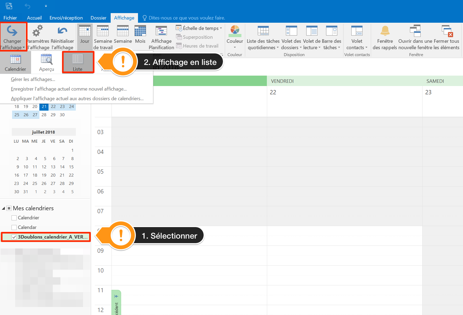Select Affichage Planification view icon

161,31
